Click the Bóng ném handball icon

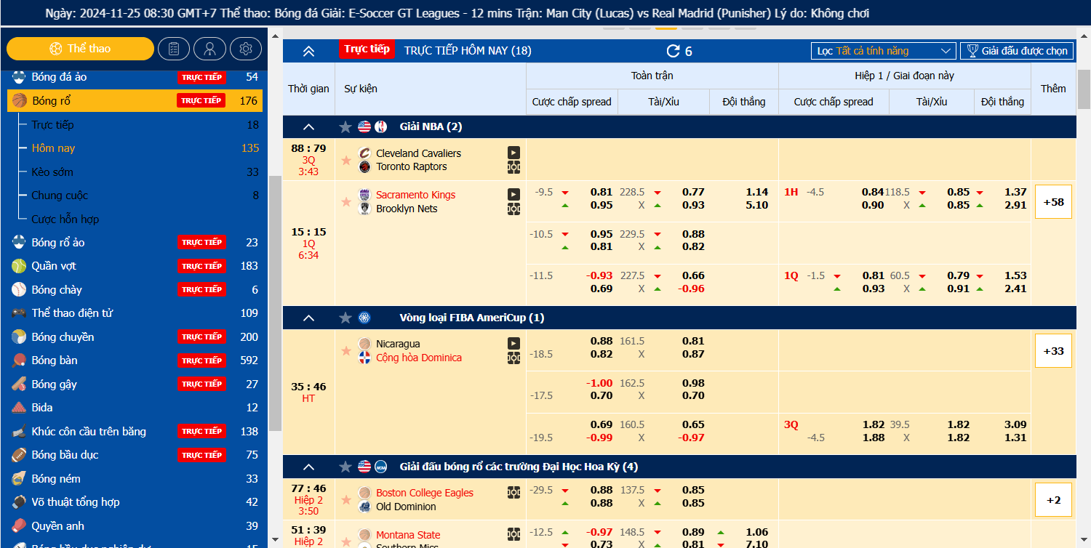19,479
